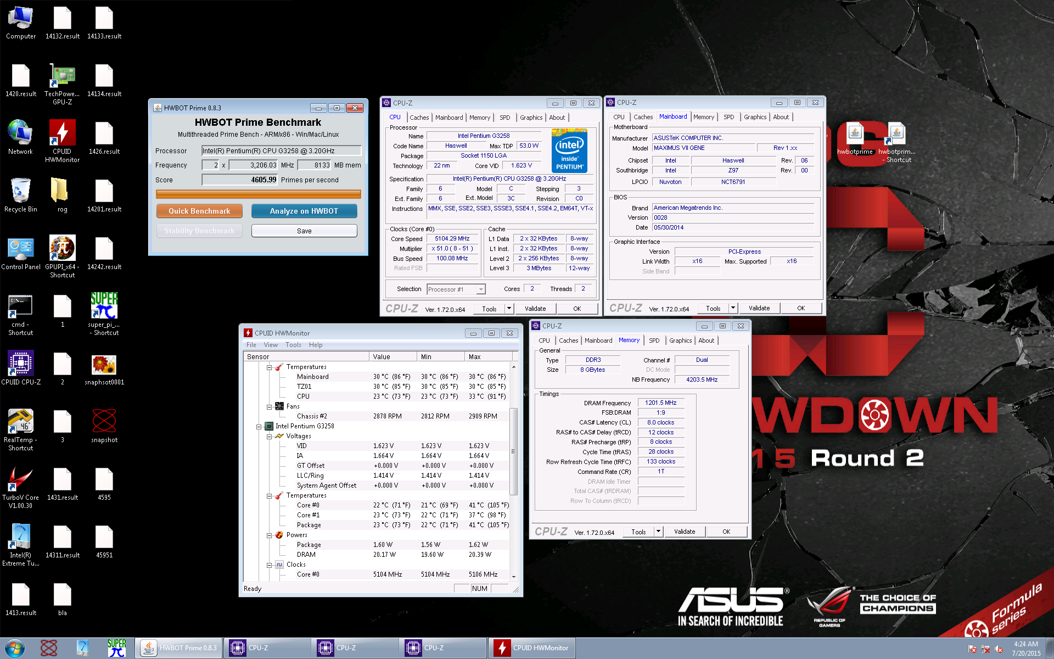Screen dimensions: 1054x659
Task: Open snaphsot0001 image file
Action: tap(104, 369)
